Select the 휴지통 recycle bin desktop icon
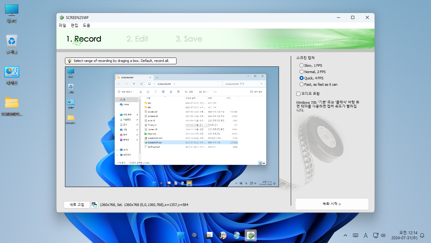This screenshot has height=243, width=431. pos(12,44)
